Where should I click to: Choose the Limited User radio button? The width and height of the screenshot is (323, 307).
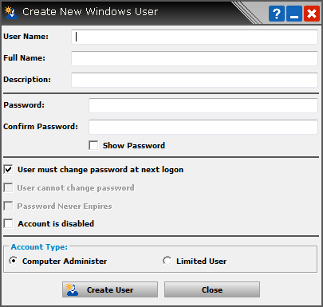coord(167,261)
